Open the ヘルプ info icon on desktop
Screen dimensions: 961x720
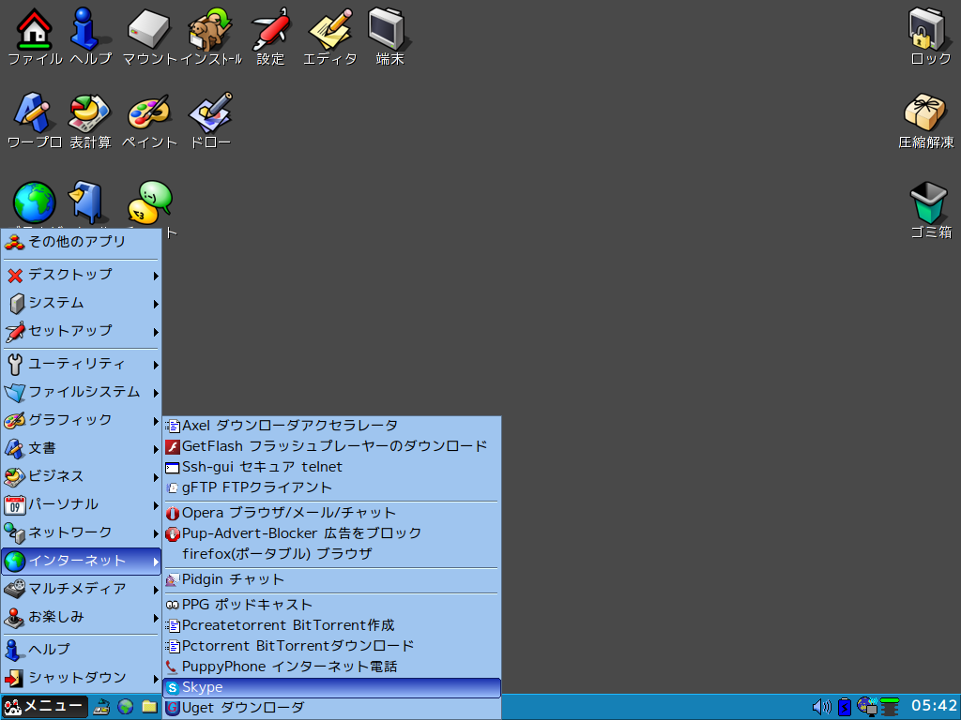pyautogui.click(x=89, y=29)
